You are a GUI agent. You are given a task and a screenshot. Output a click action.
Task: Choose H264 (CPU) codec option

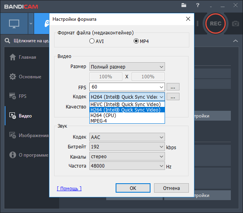click(x=127, y=116)
